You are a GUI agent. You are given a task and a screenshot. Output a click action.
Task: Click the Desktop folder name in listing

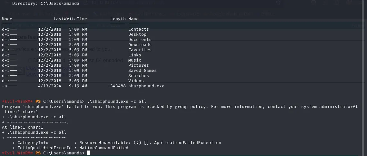coord(137,34)
